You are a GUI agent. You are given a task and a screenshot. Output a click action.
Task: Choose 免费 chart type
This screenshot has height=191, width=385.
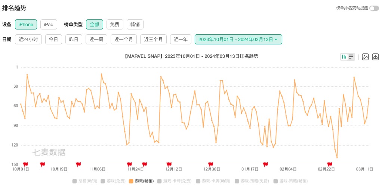point(115,25)
